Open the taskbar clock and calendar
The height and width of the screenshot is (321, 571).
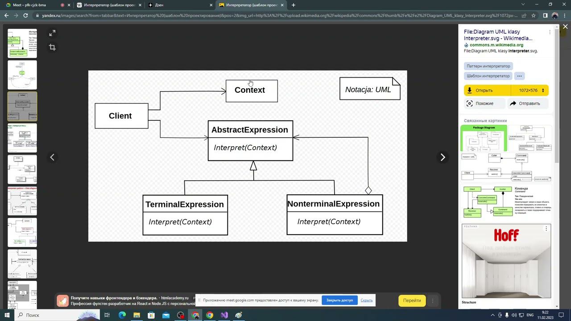(545, 315)
